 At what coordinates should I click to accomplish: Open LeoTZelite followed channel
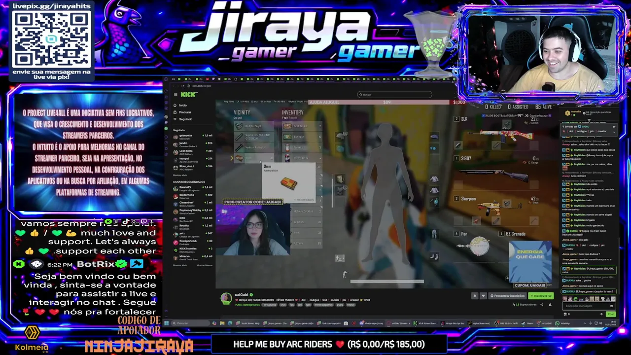[x=193, y=152]
